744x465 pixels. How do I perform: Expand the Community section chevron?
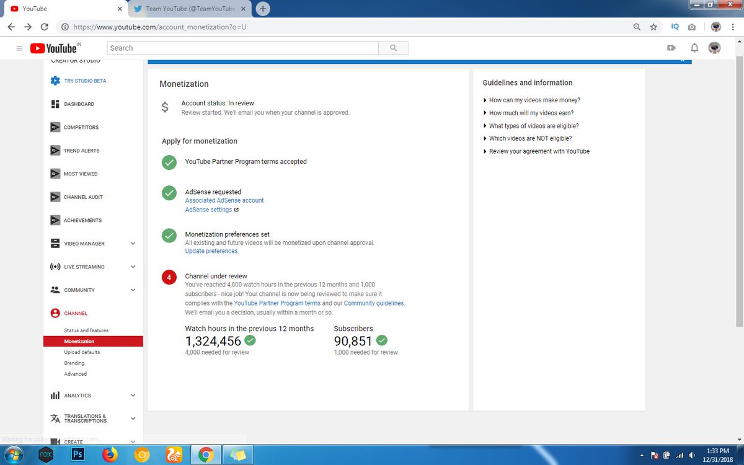[x=133, y=290]
